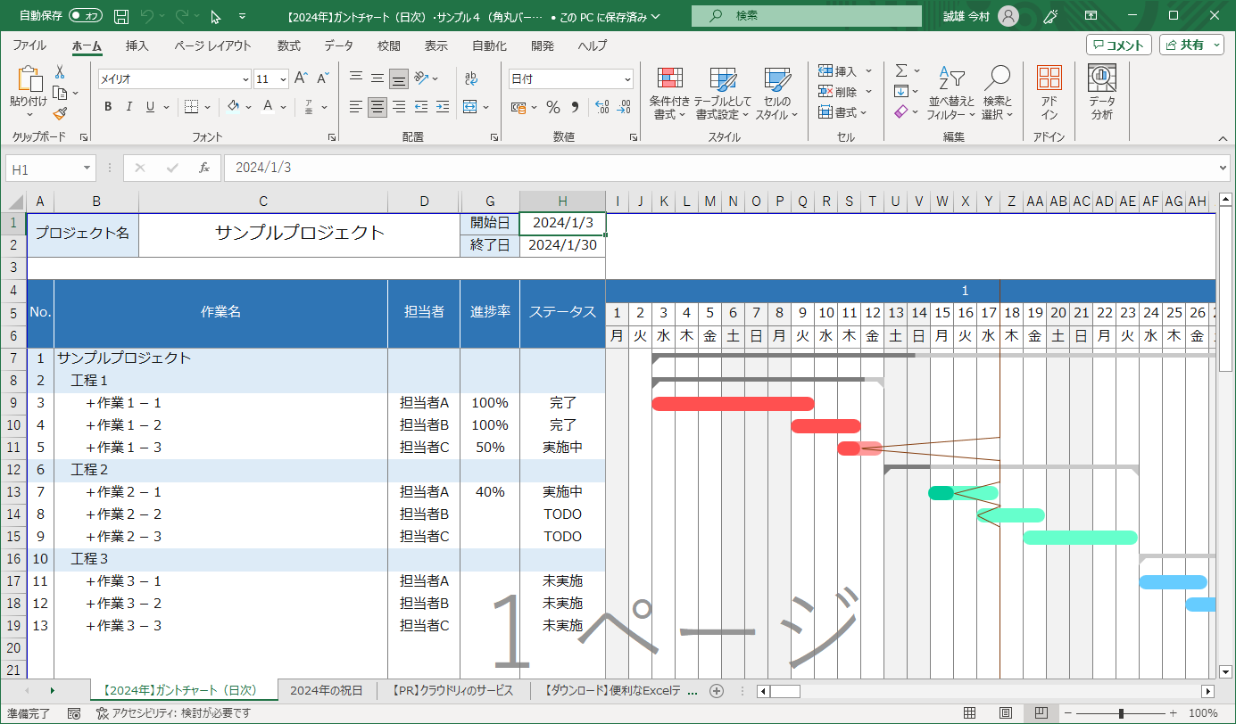Open the Page Layout (ページ レイアウト) tab
This screenshot has width=1236, height=724.
pos(212,45)
